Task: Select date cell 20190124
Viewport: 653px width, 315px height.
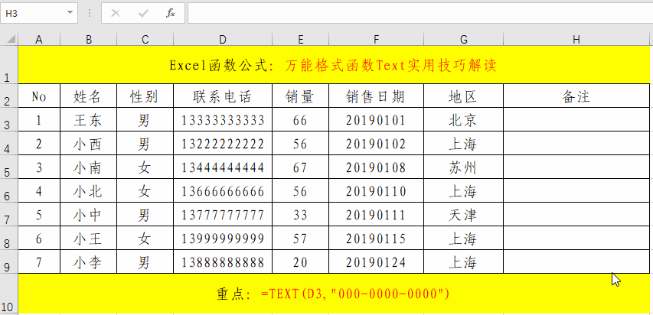Action: [376, 261]
